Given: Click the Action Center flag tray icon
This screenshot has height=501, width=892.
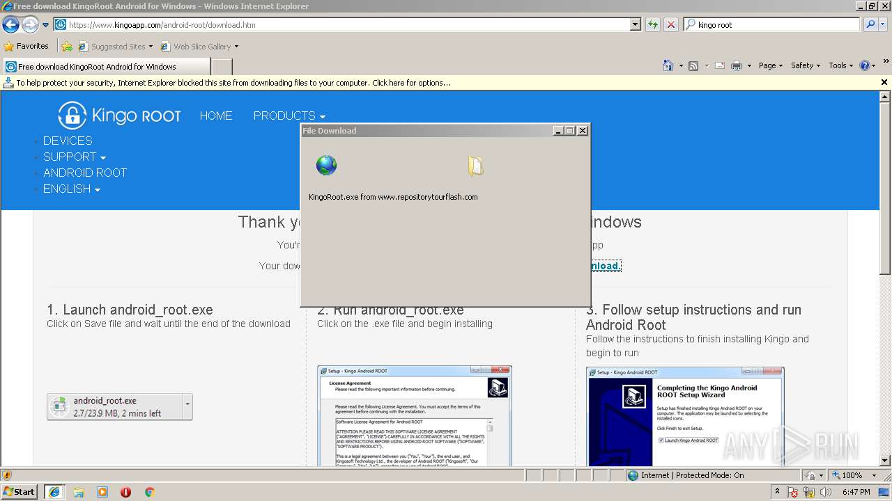Looking at the screenshot, I should click(793, 492).
